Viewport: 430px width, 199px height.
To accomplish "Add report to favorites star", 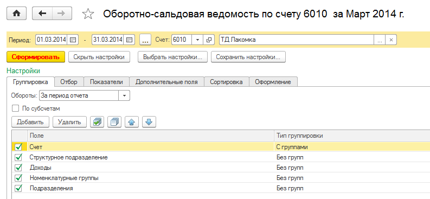I will point(88,14).
